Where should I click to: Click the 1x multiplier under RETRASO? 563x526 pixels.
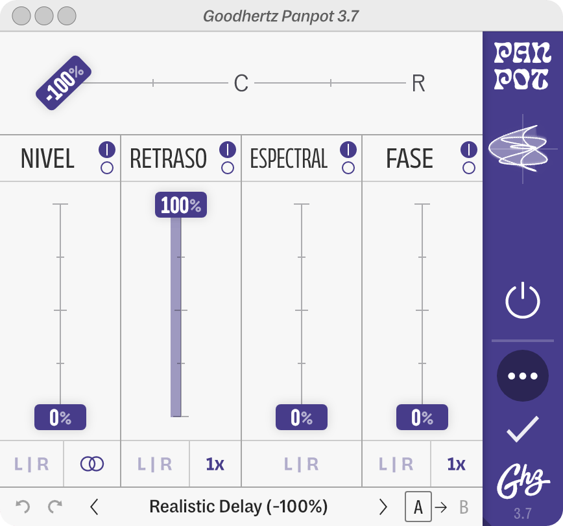click(215, 464)
